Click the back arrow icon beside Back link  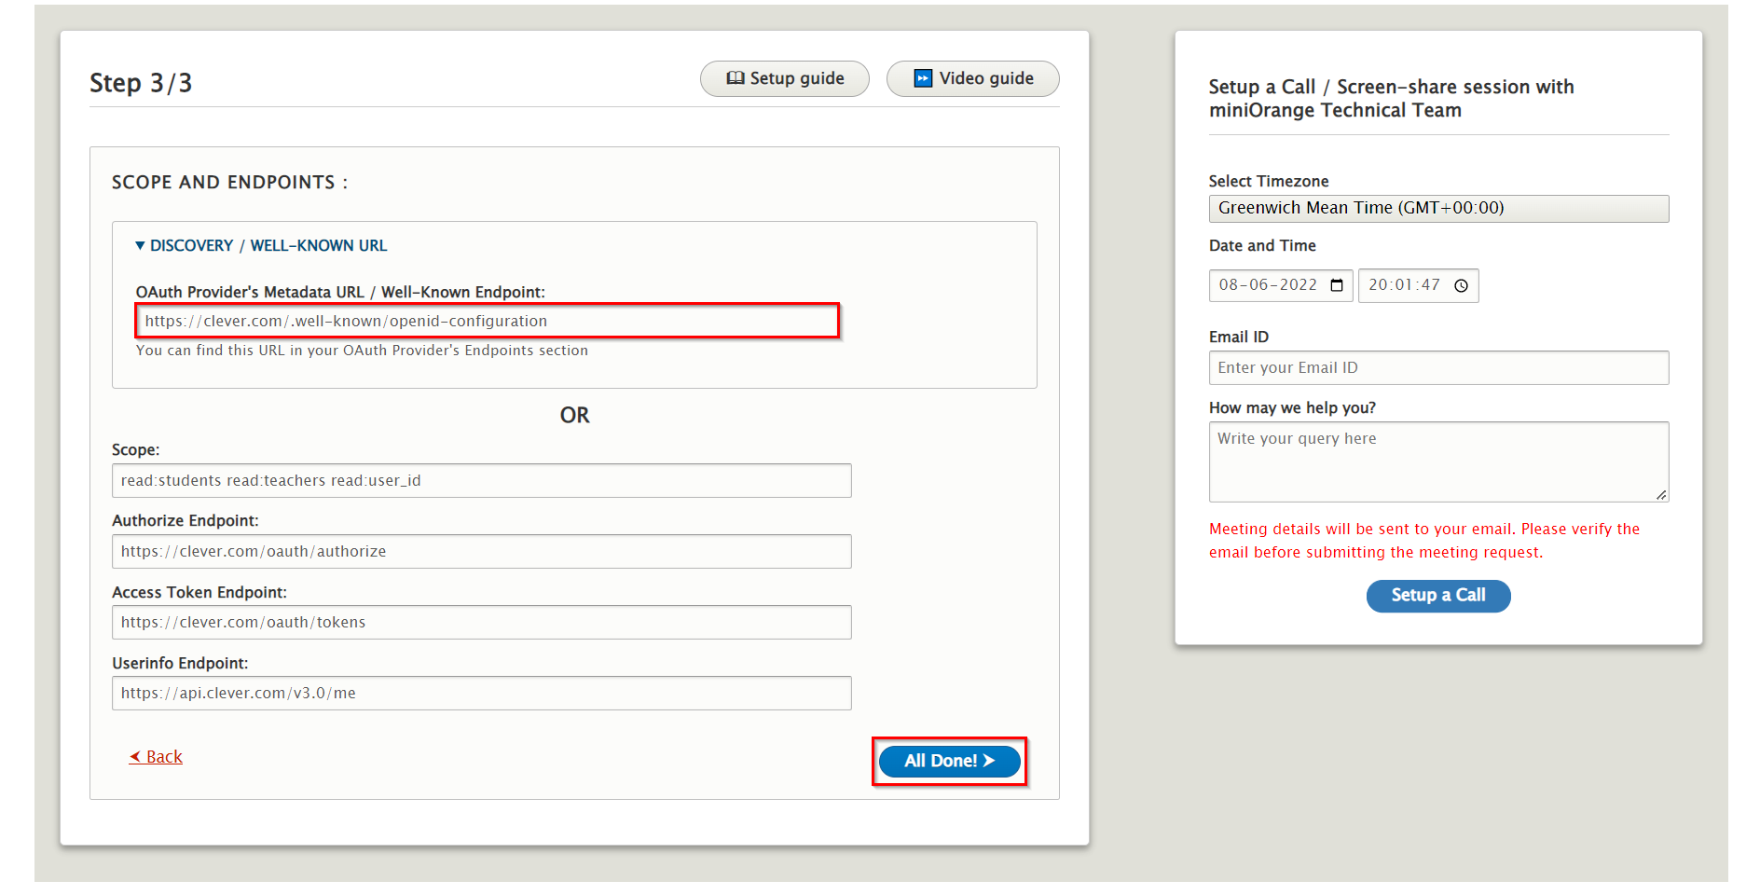click(133, 756)
